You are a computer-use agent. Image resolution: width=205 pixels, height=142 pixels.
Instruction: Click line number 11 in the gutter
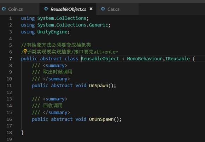[9, 85]
